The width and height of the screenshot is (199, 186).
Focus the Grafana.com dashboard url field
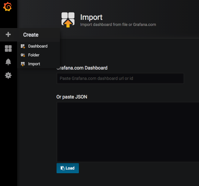(x=120, y=78)
